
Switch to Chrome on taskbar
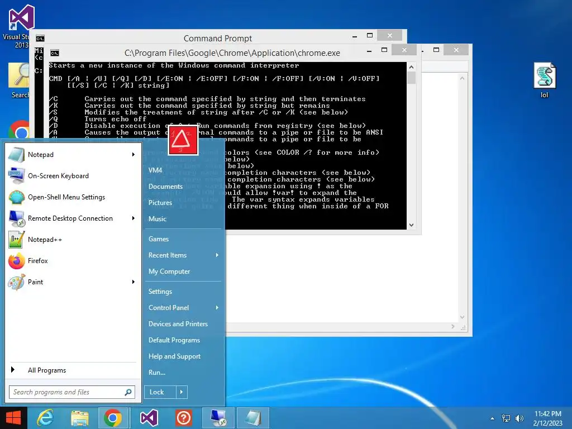113,418
